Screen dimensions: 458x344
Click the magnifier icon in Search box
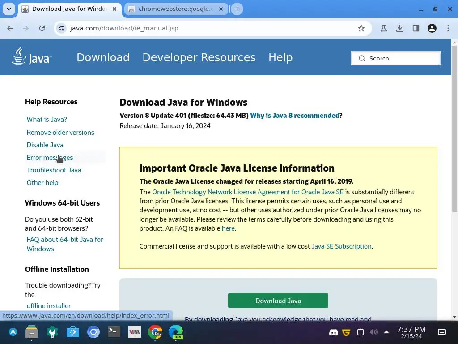[361, 58]
